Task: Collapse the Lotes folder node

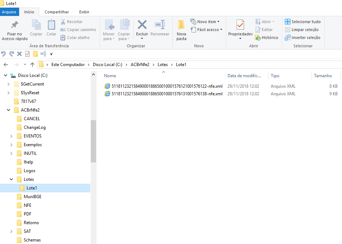Action: 11,179
